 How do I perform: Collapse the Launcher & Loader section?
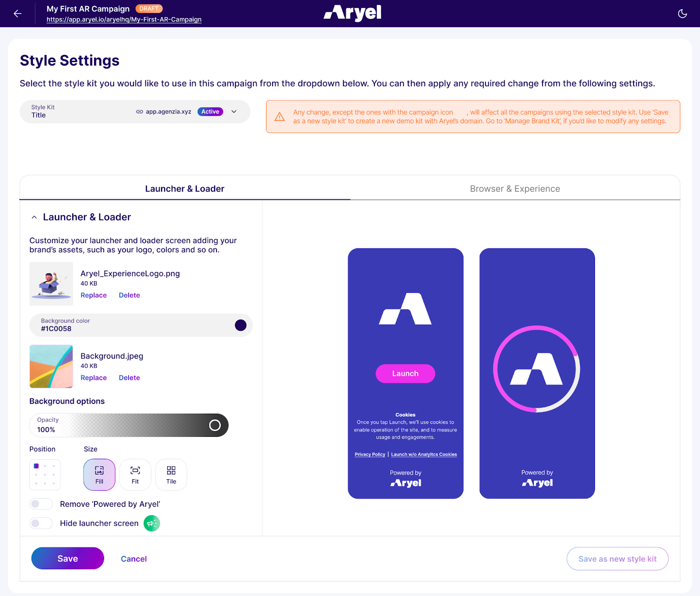coord(34,217)
